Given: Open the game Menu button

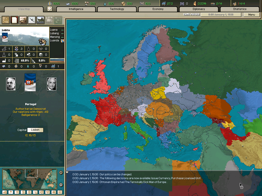Looking at the screenshot, I should (x=251, y=15).
